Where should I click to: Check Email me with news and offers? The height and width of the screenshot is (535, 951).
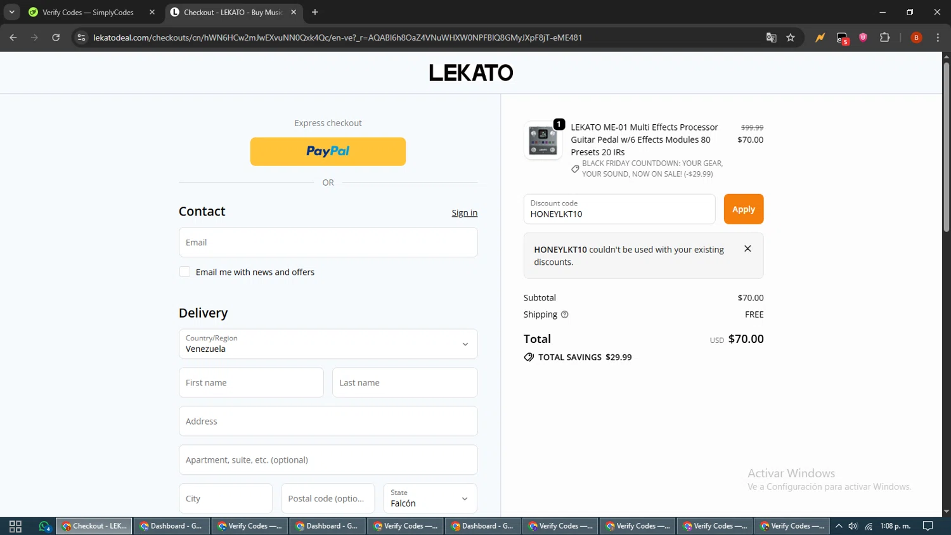(x=184, y=272)
